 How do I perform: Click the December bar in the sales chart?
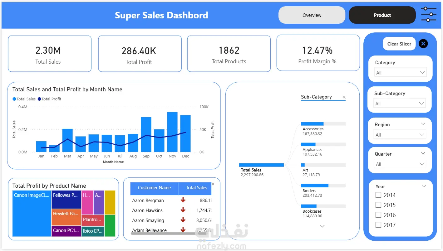coord(185,133)
